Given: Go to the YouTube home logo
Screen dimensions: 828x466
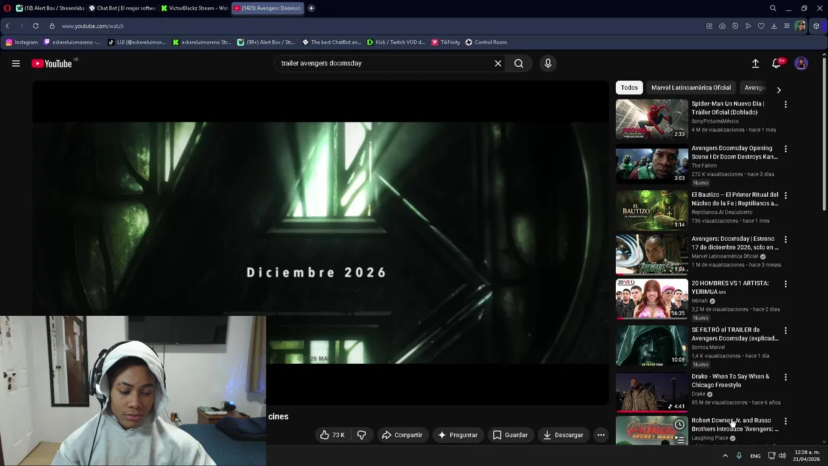Looking at the screenshot, I should [x=52, y=63].
